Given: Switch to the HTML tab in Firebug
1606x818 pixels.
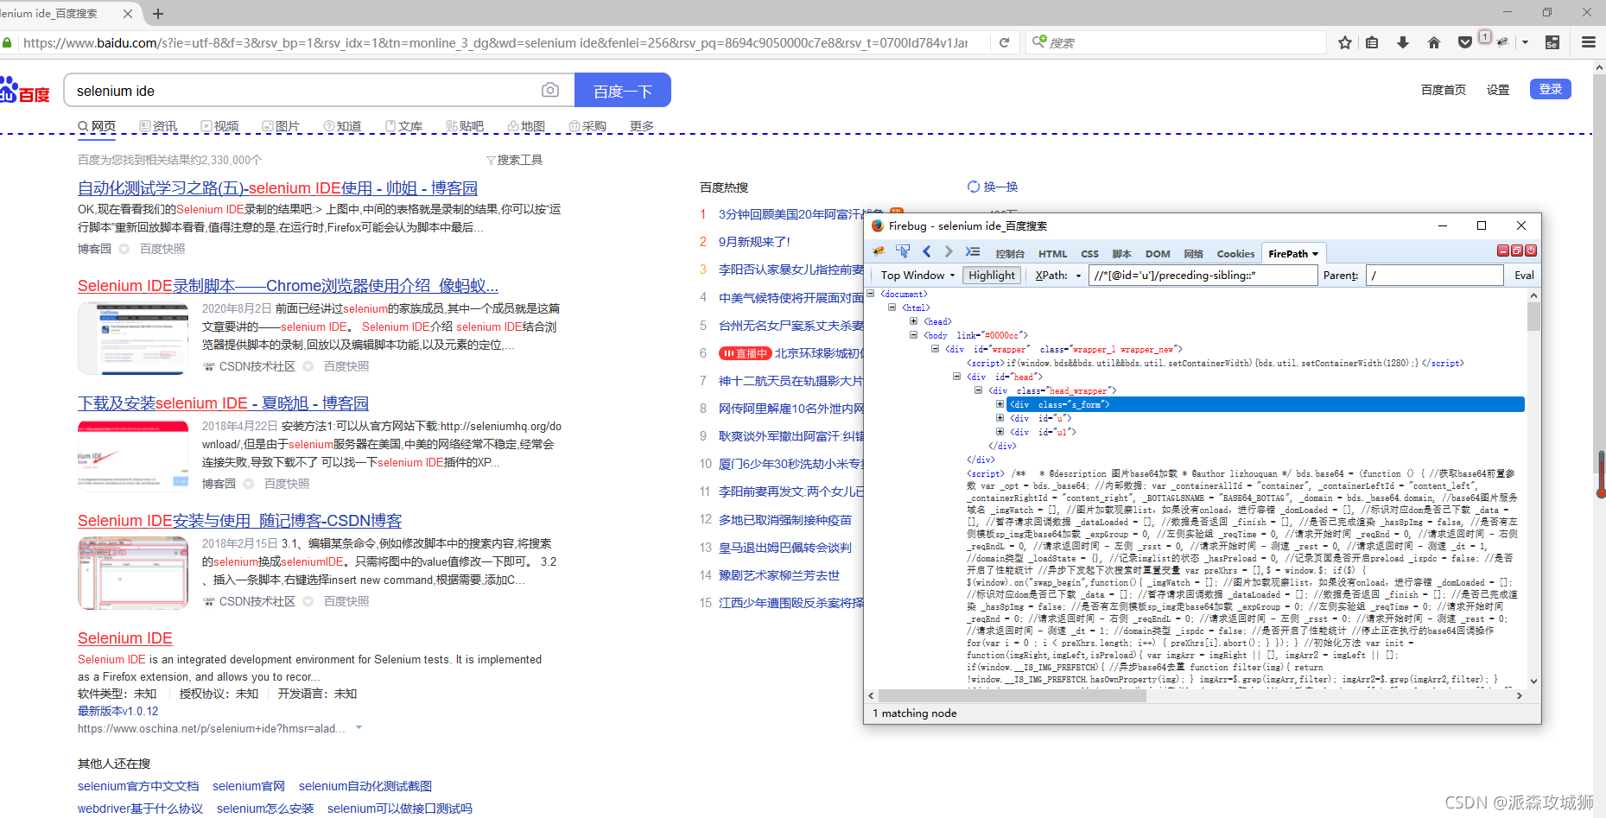Looking at the screenshot, I should (x=1051, y=254).
